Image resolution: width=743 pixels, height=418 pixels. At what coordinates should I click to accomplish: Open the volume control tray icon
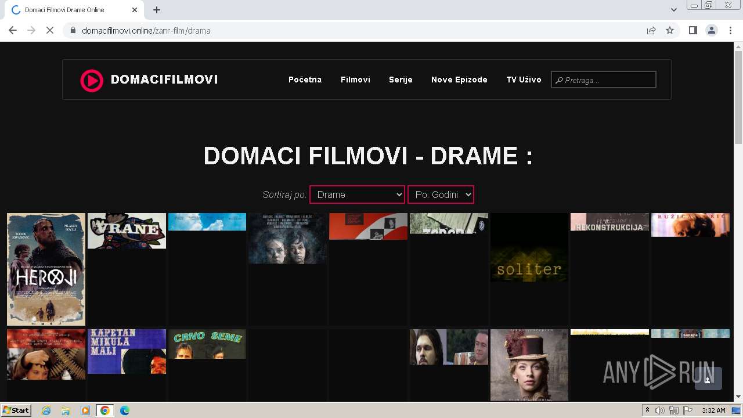tap(660, 410)
